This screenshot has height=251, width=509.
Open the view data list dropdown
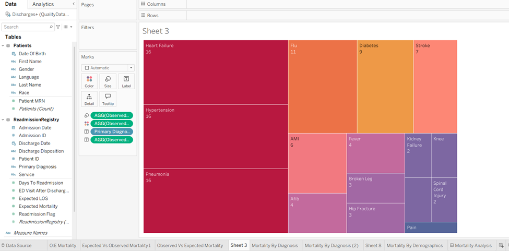pyautogui.click(x=68, y=27)
